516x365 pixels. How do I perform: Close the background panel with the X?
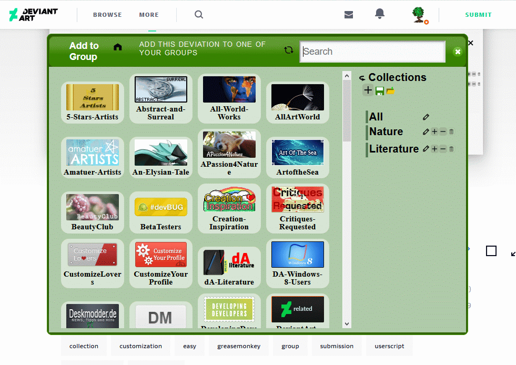tap(471, 43)
